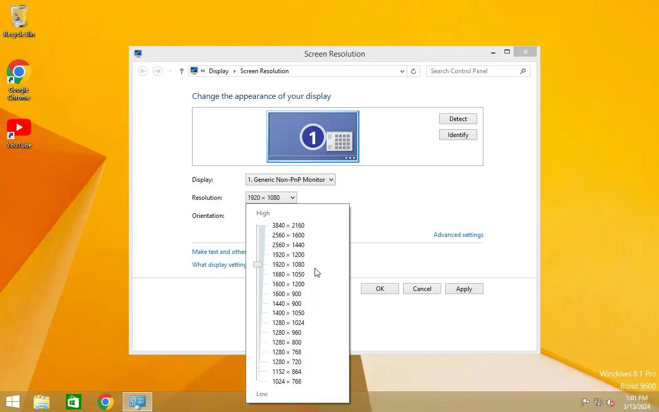Select the 1280 × 720 resolution
The image size is (659, 412).
click(287, 362)
